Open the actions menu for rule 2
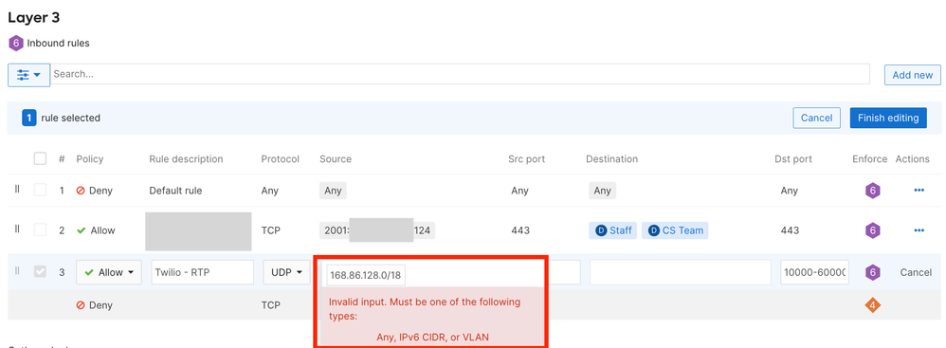Screen dimensions: 946x348 919,229
